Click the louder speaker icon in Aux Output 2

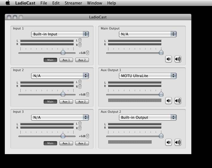click(x=178, y=142)
